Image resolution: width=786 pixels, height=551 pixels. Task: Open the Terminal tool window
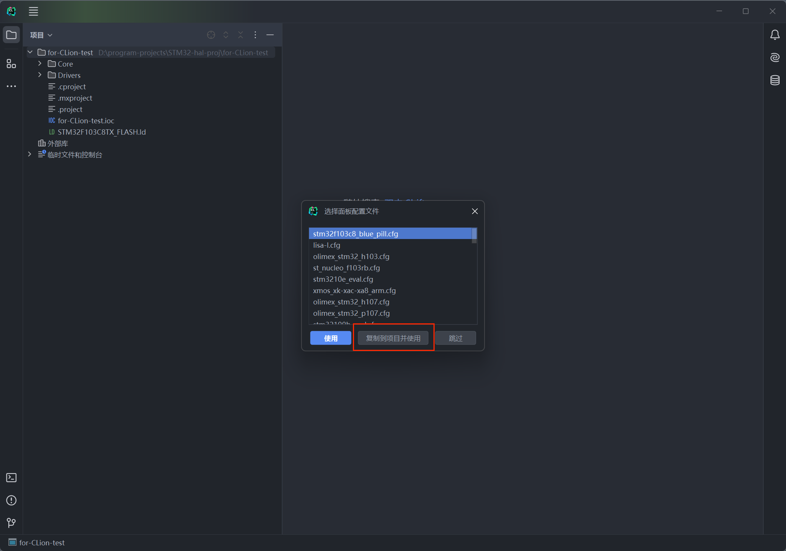point(11,478)
